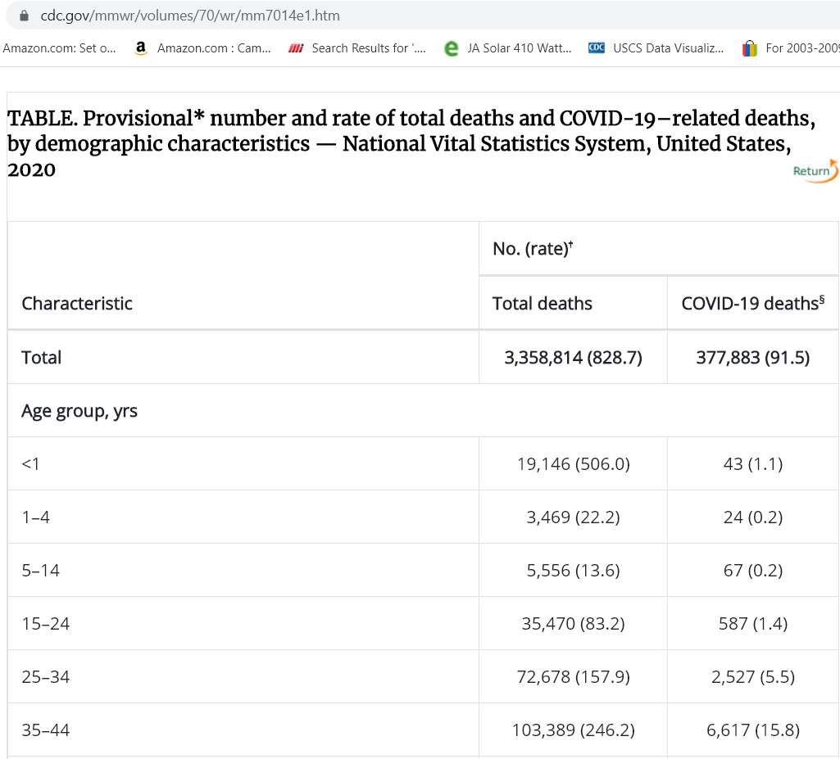This screenshot has height=759, width=840.
Task: Click the dagger footnote after 'No. (rate)'
Action: (x=570, y=246)
